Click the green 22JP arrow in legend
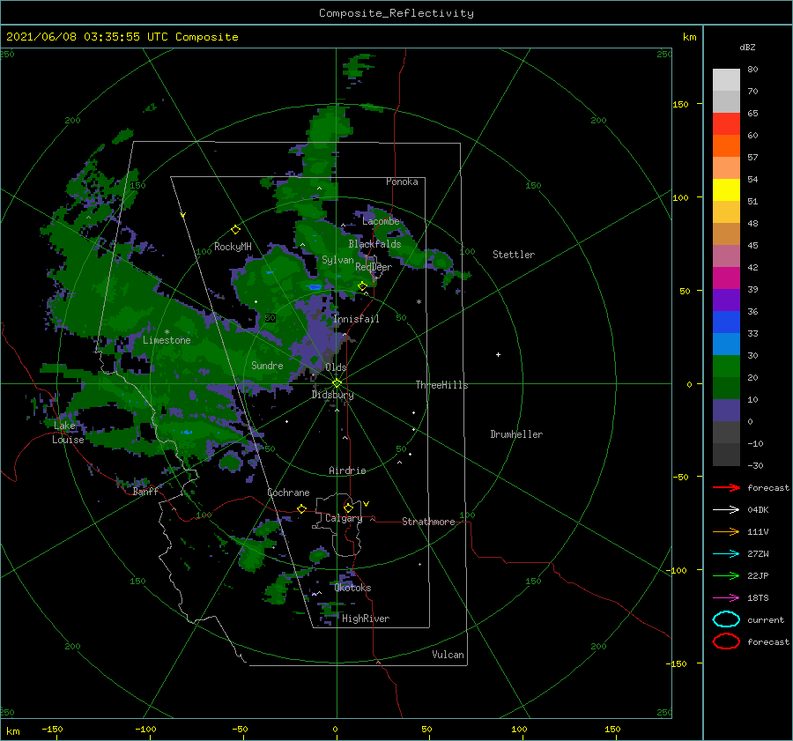 tap(726, 575)
